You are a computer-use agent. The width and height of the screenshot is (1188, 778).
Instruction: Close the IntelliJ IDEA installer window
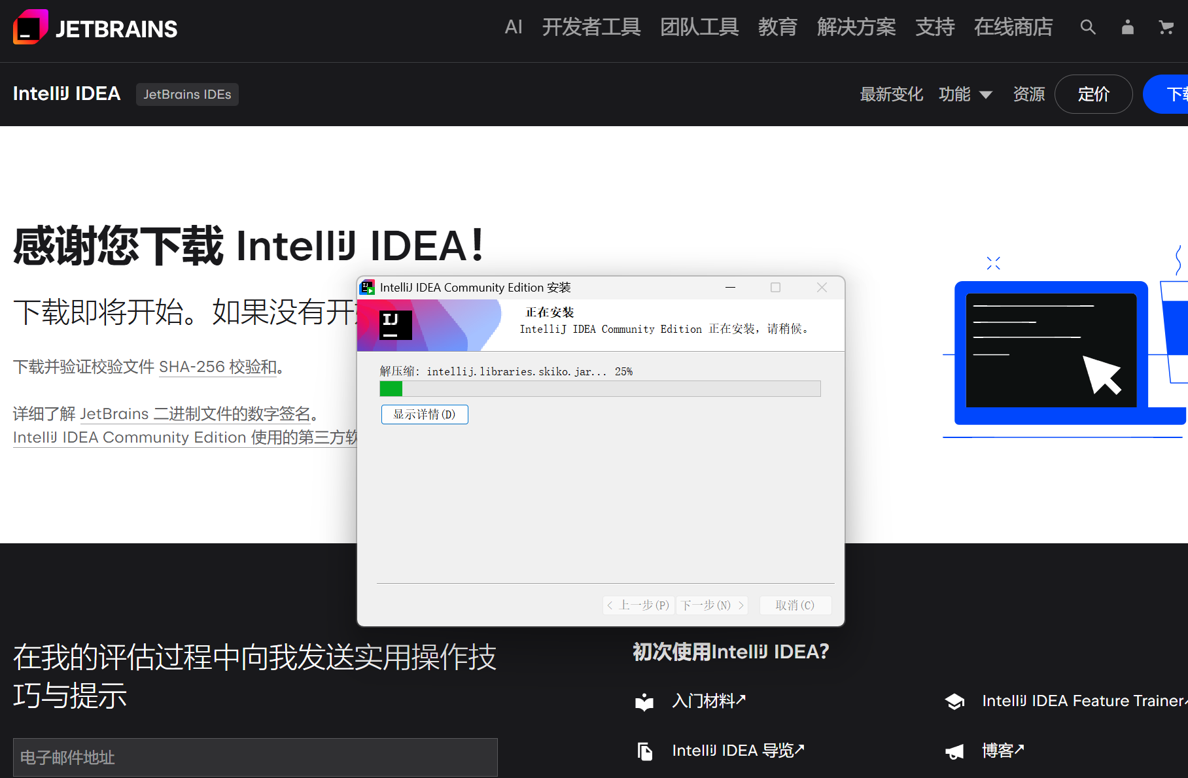click(822, 287)
